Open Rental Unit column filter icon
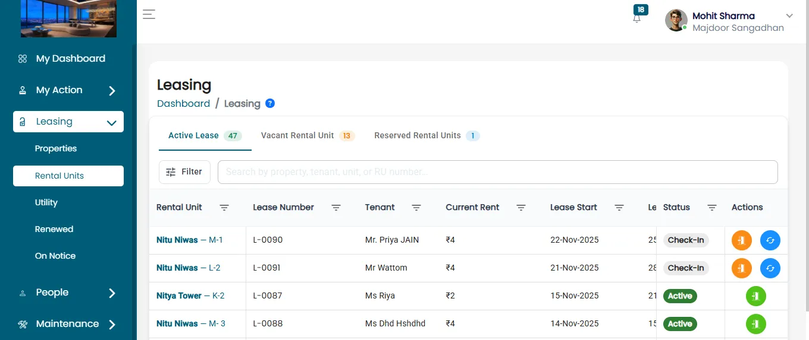 (x=224, y=207)
